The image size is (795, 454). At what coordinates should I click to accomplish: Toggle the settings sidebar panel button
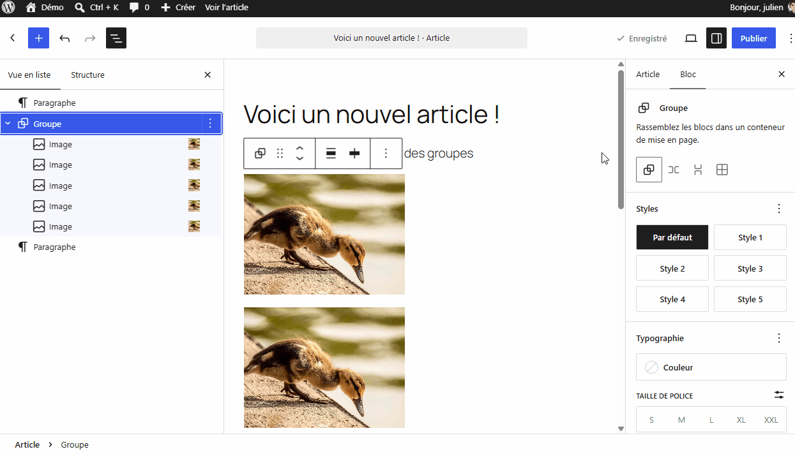[716, 38]
